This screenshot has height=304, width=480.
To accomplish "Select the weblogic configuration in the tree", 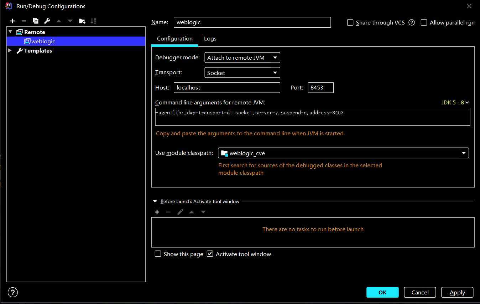I will (43, 41).
